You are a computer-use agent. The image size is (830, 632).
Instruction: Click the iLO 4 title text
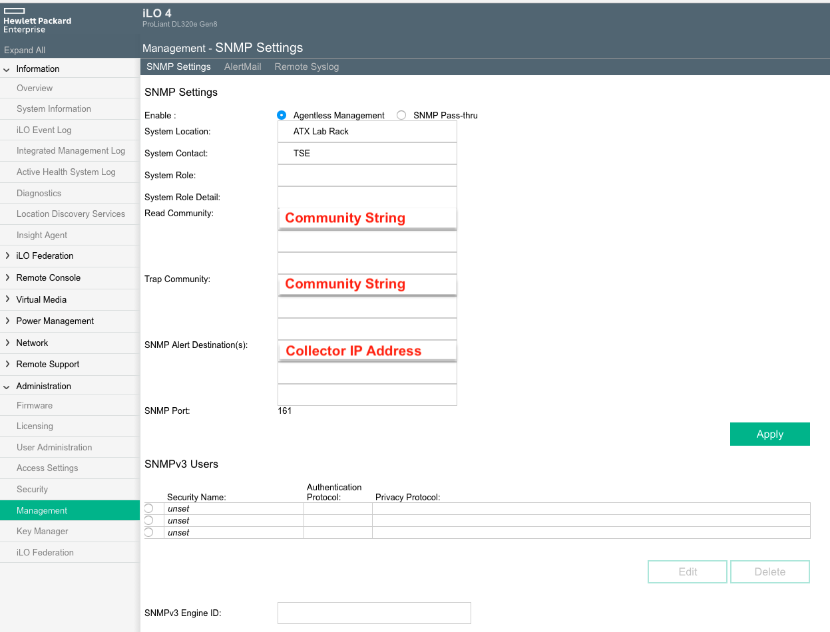click(157, 13)
